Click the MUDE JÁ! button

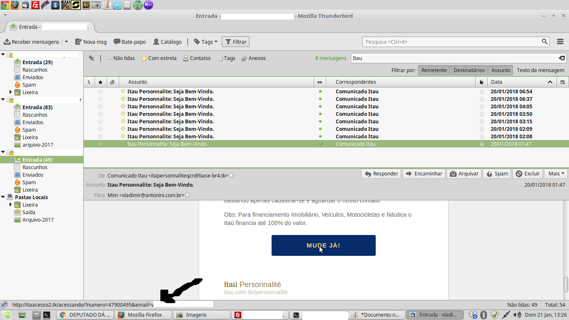coord(323,245)
